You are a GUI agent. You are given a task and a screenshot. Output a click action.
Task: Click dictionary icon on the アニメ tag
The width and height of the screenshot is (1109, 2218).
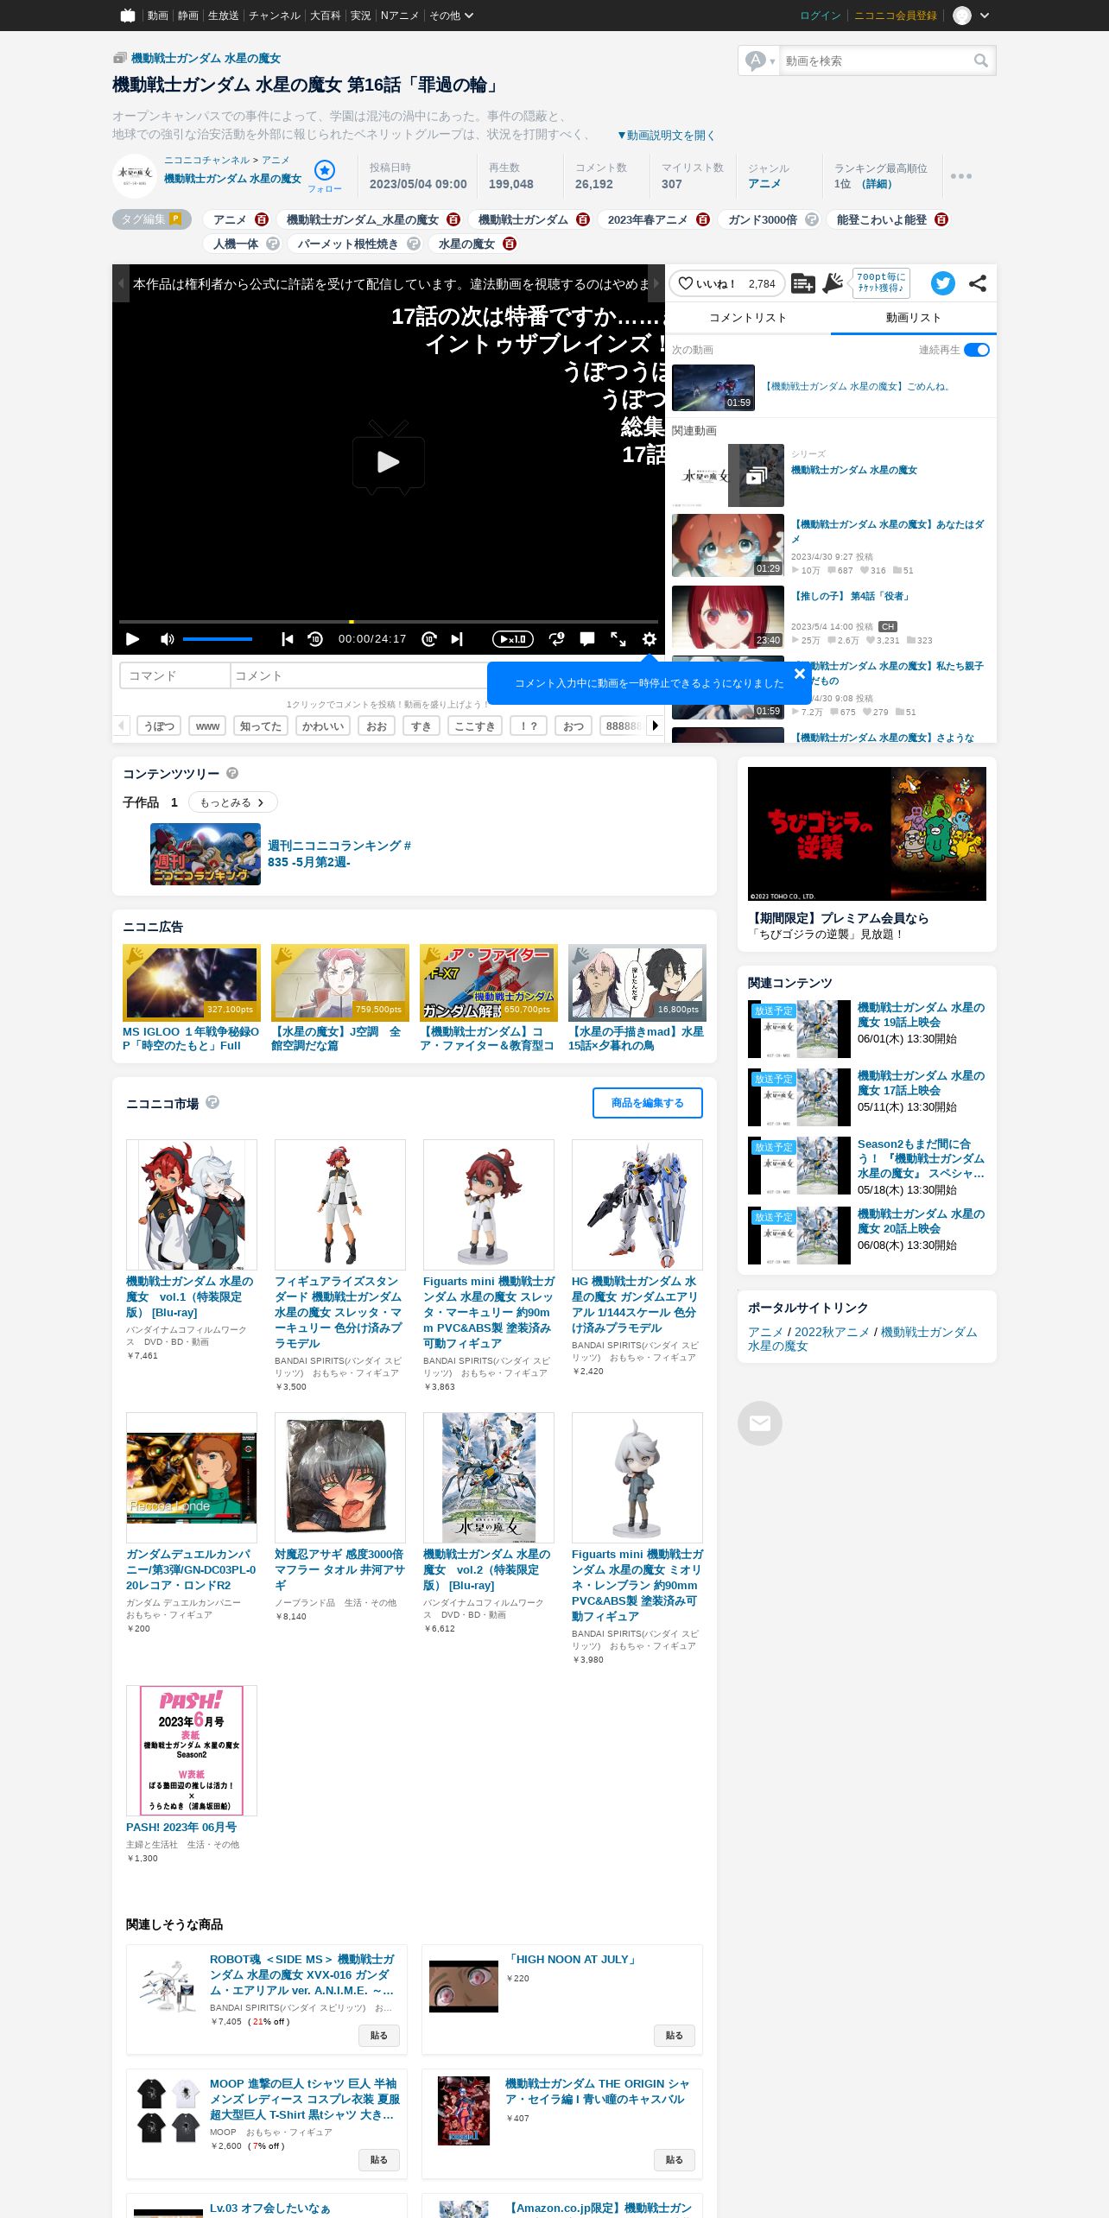click(262, 219)
